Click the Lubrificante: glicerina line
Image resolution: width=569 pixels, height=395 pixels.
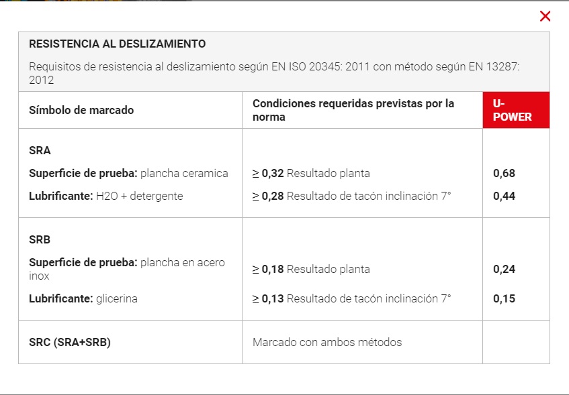pos(83,298)
